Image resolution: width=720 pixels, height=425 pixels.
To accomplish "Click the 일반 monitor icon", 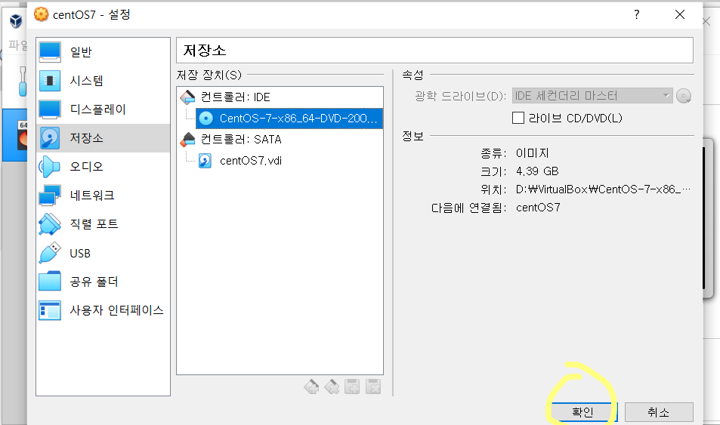I will [x=50, y=52].
